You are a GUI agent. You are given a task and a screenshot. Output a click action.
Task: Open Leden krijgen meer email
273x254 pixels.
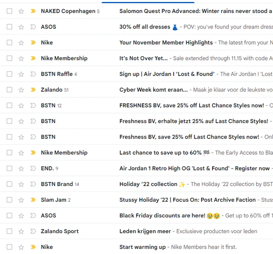[145, 231]
